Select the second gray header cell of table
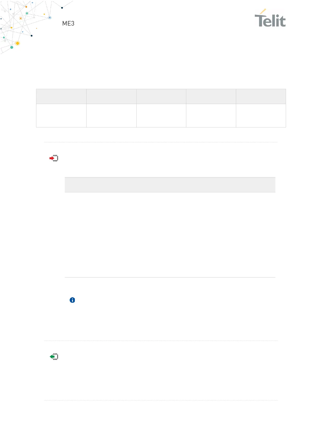316x448 pixels. (x=111, y=96)
